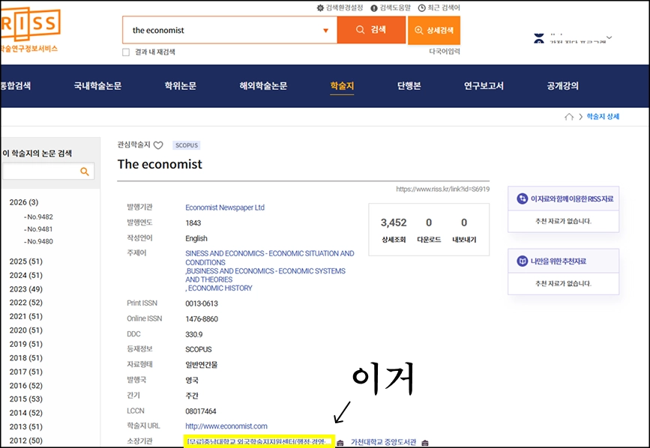The height and width of the screenshot is (448, 650).
Task: Expand year 2025 (51)
Action: coord(25,261)
